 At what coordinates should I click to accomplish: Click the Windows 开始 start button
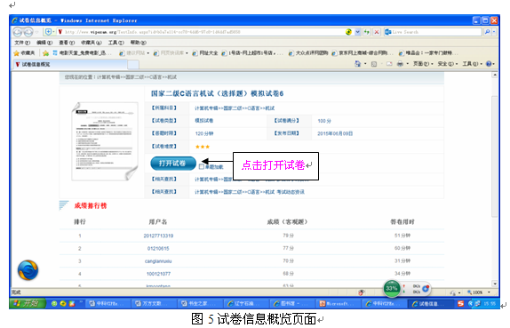coord(28,303)
